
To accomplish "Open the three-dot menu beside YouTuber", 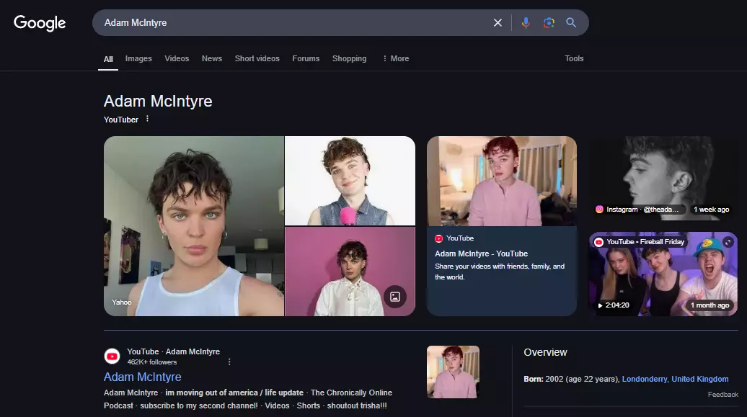I will coord(147,119).
